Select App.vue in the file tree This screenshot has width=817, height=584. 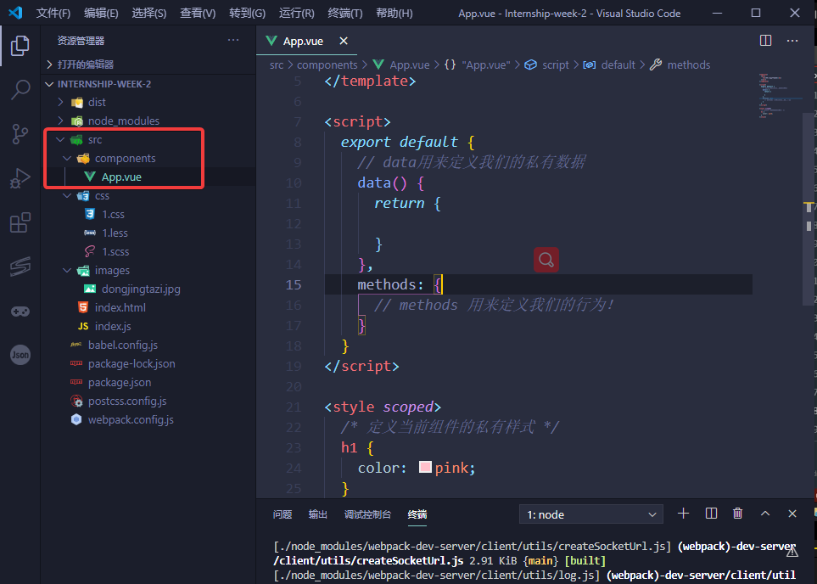click(x=148, y=177)
